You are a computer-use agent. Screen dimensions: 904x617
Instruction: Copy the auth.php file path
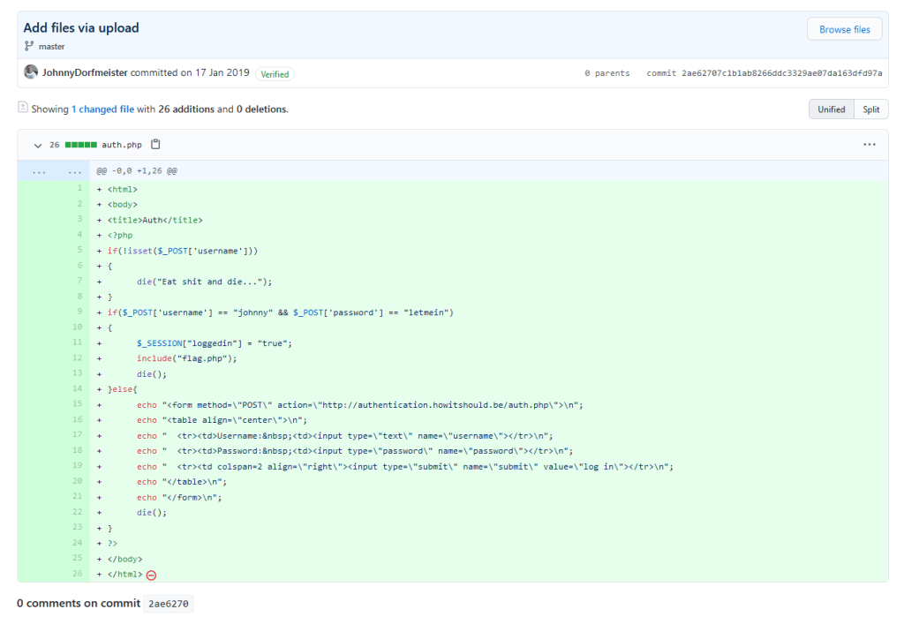pos(155,145)
